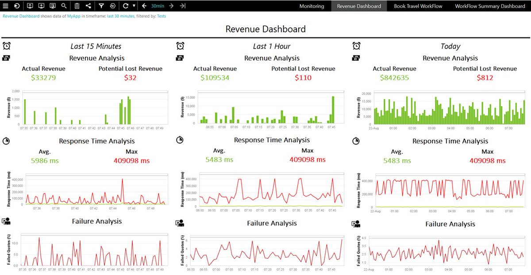
Task: Click the MyApp link
Action: pyautogui.click(x=73, y=16)
